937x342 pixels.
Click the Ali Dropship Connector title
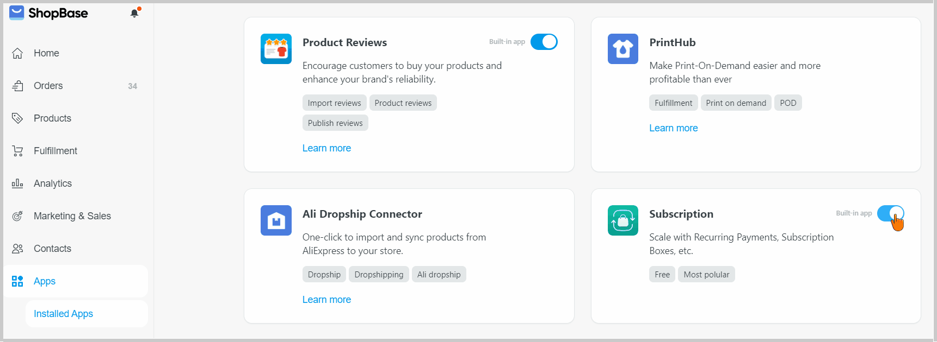pos(362,214)
